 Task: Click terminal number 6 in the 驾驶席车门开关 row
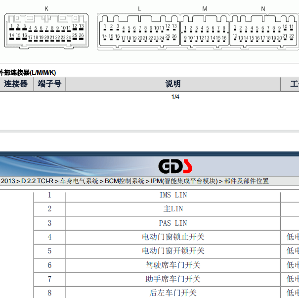pos(49,265)
